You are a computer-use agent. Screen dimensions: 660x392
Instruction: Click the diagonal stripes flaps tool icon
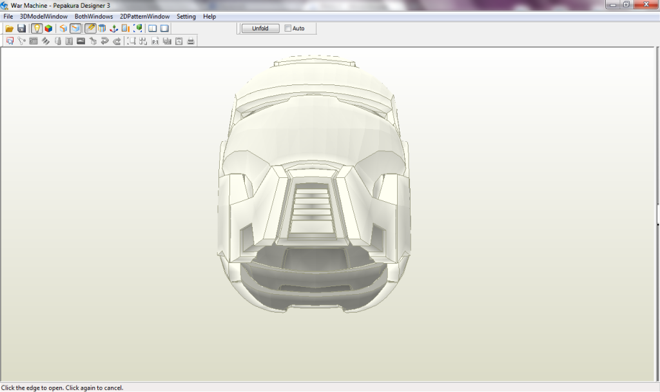[x=46, y=41]
